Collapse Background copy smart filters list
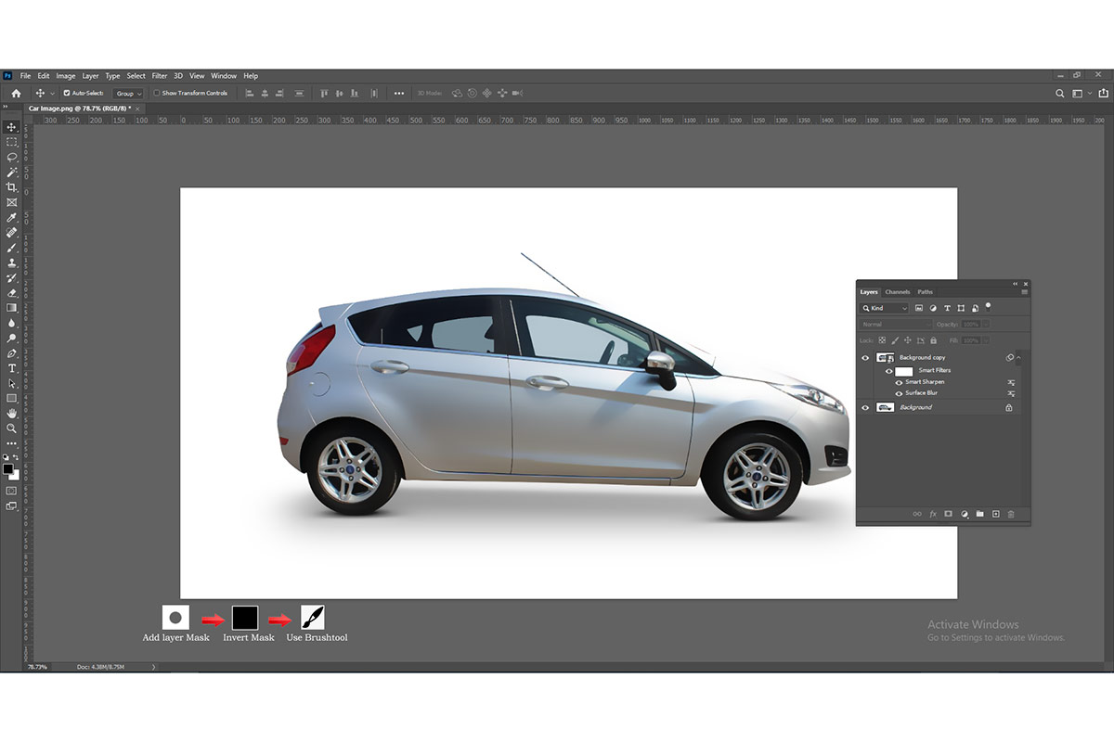This screenshot has height=742, width=1114. (x=1019, y=358)
